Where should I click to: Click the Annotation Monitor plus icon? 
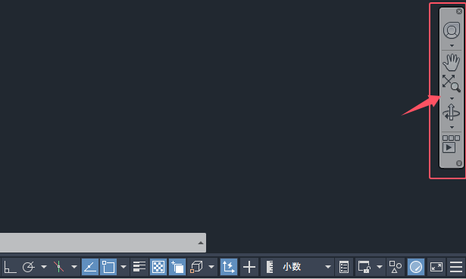coord(249,267)
